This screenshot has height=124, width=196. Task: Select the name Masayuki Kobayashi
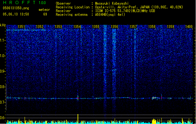tap(112, 3)
